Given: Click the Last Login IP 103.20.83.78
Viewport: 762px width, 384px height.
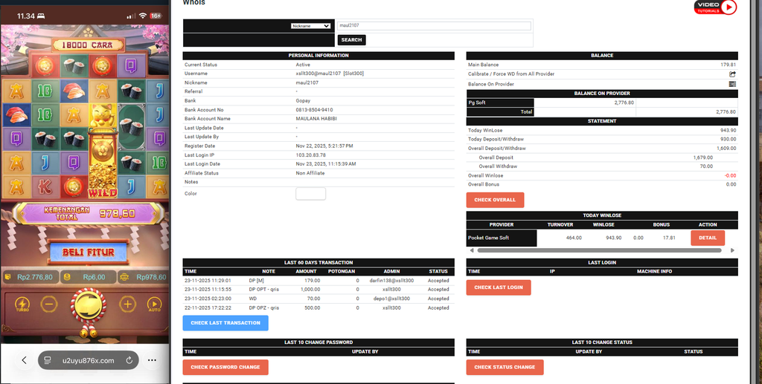Looking at the screenshot, I should 310,155.
